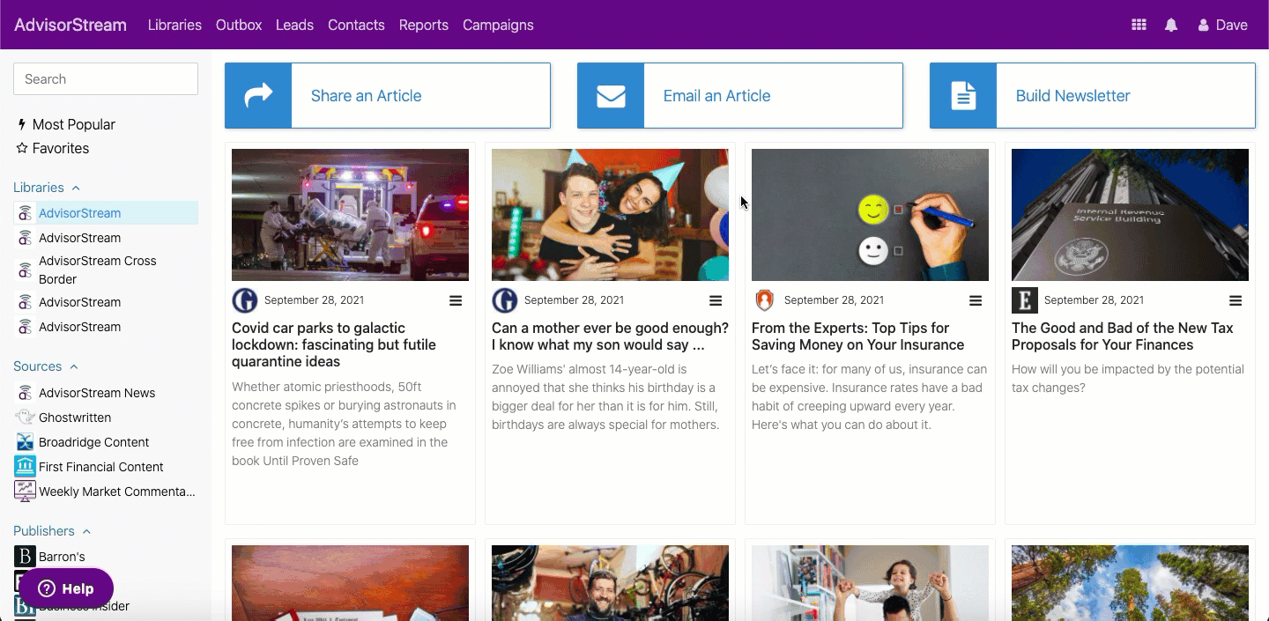Screen dimensions: 1269x621
Task: Open the tall forest trees article thumbnail
Action: click(1130, 583)
